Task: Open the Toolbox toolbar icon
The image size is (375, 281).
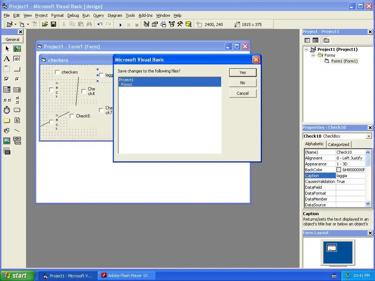Action: (x=180, y=24)
